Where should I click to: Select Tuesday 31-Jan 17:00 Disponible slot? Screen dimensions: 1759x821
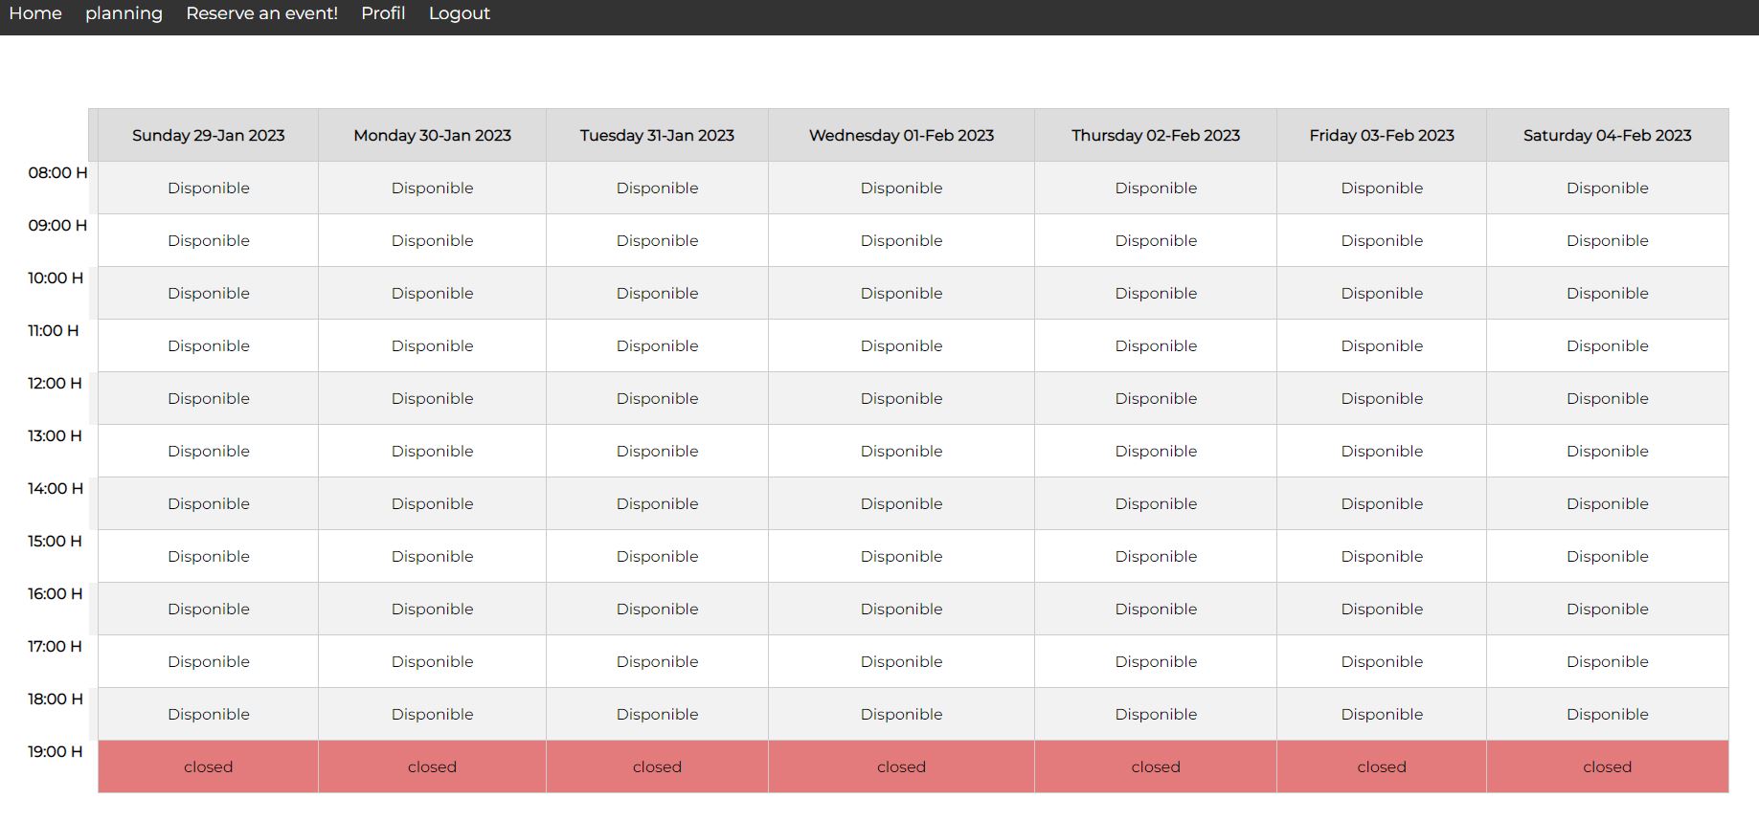click(657, 662)
